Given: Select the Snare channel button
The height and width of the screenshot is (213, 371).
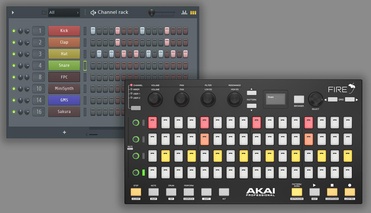Looking at the screenshot, I should click(x=64, y=65).
